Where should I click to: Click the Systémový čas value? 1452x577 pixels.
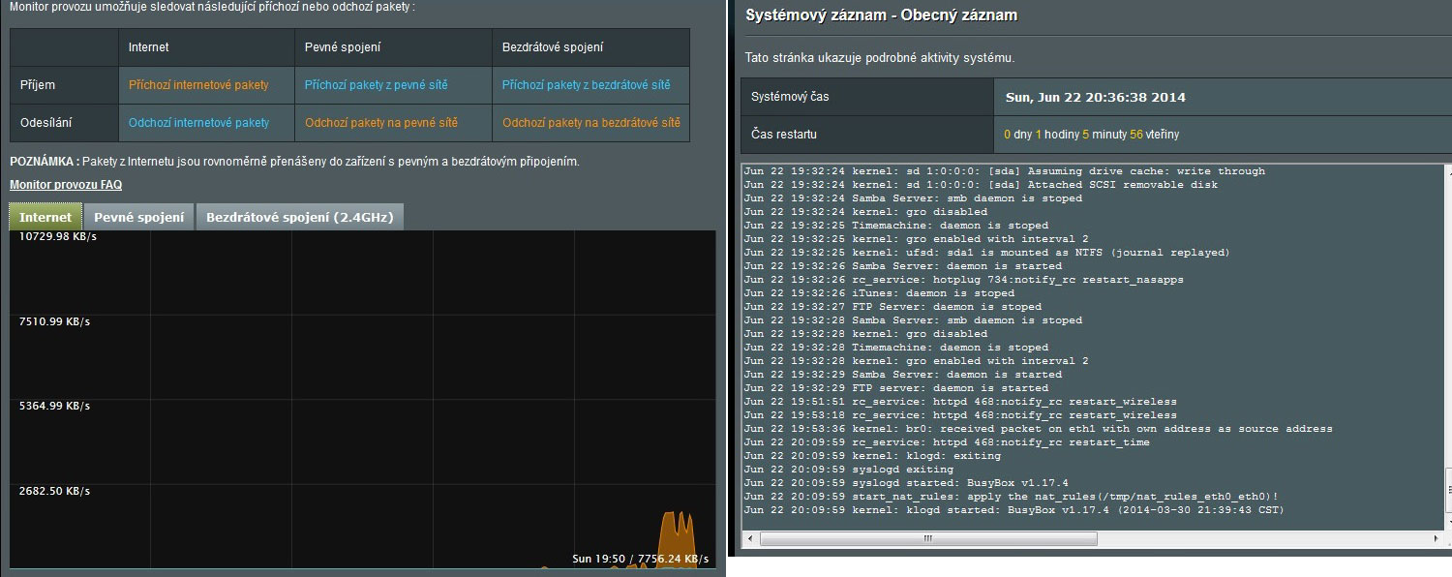pos(1096,98)
